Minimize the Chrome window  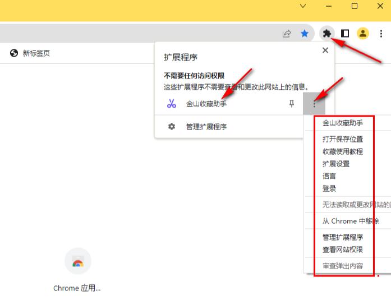point(329,6)
